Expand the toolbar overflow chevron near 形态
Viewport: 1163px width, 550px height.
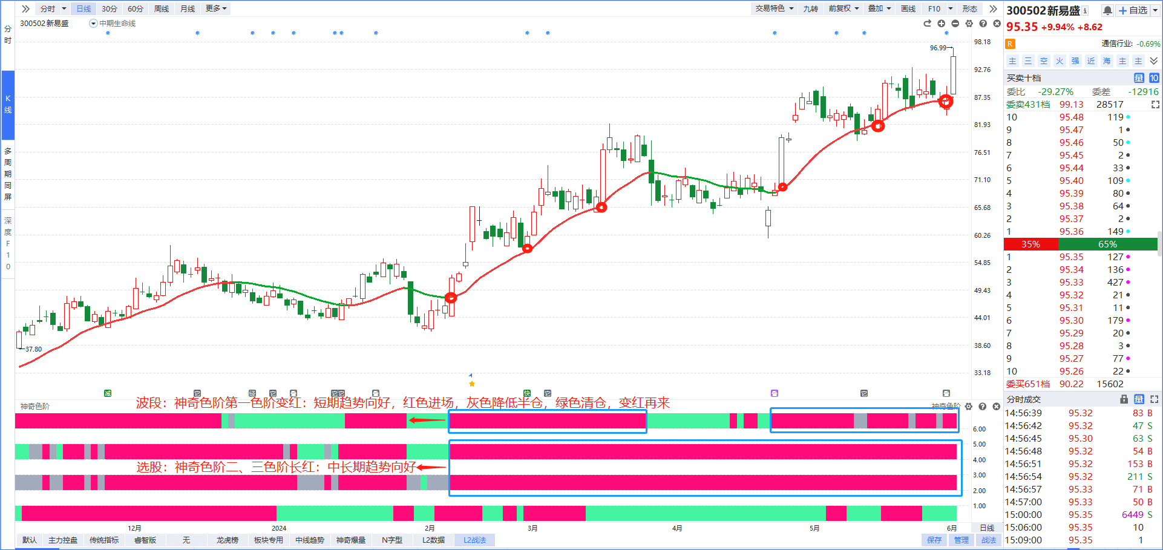pyautogui.click(x=993, y=8)
